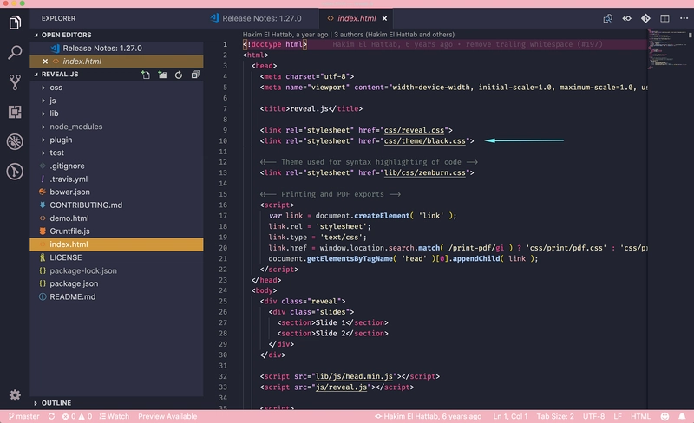Click the sync changes icon in status bar

point(51,416)
